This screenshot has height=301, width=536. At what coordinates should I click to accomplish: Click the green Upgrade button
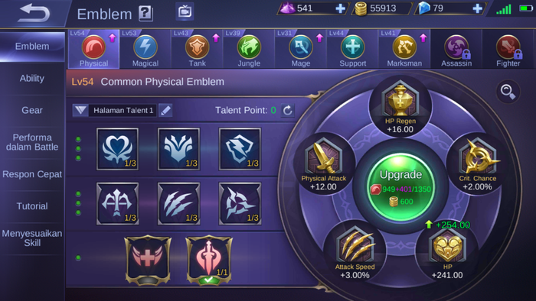pyautogui.click(x=400, y=186)
